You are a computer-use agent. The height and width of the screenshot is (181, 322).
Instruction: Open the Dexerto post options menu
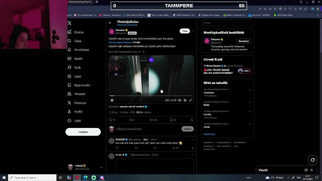(192, 31)
